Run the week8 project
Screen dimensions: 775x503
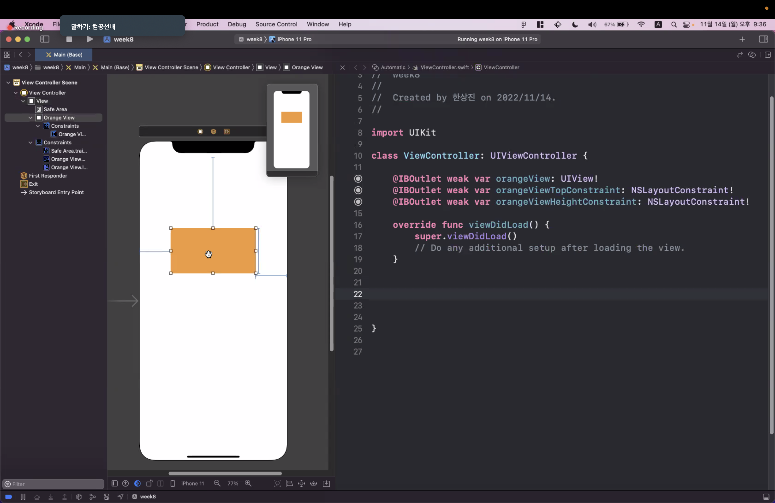tap(90, 39)
